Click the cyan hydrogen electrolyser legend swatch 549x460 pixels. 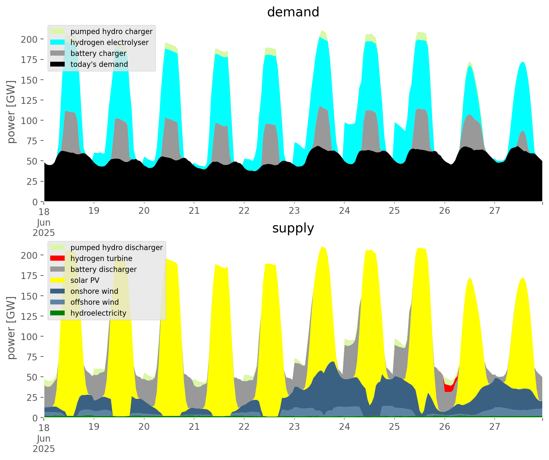pyautogui.click(x=58, y=42)
